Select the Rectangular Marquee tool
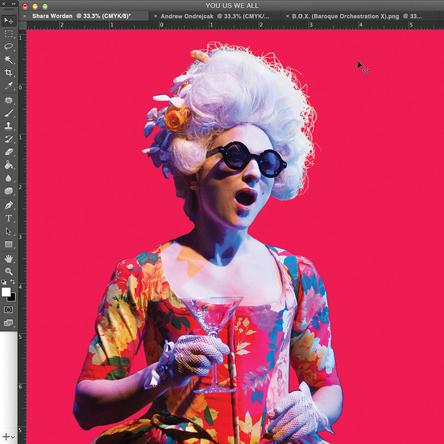The image size is (444, 444). (8, 33)
